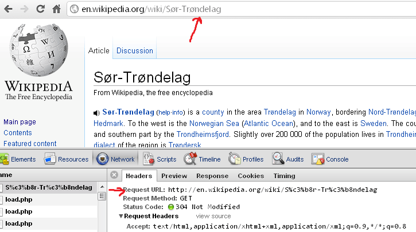Reload the page with the refresh icon
Screen dimensions: 416x232
point(40,9)
